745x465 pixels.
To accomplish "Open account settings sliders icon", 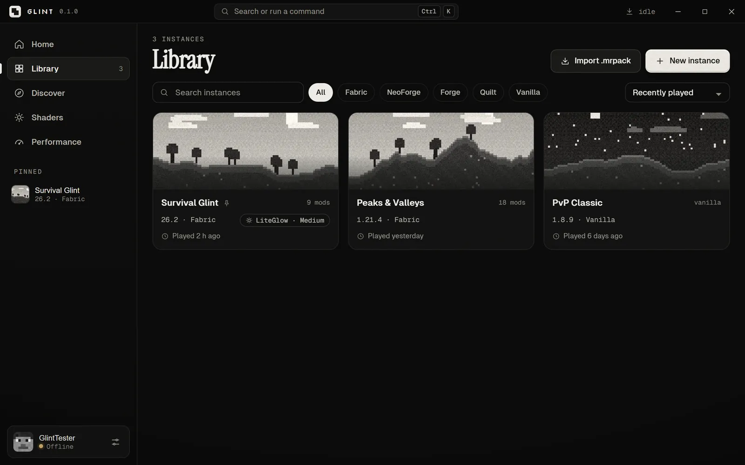I will pos(115,442).
